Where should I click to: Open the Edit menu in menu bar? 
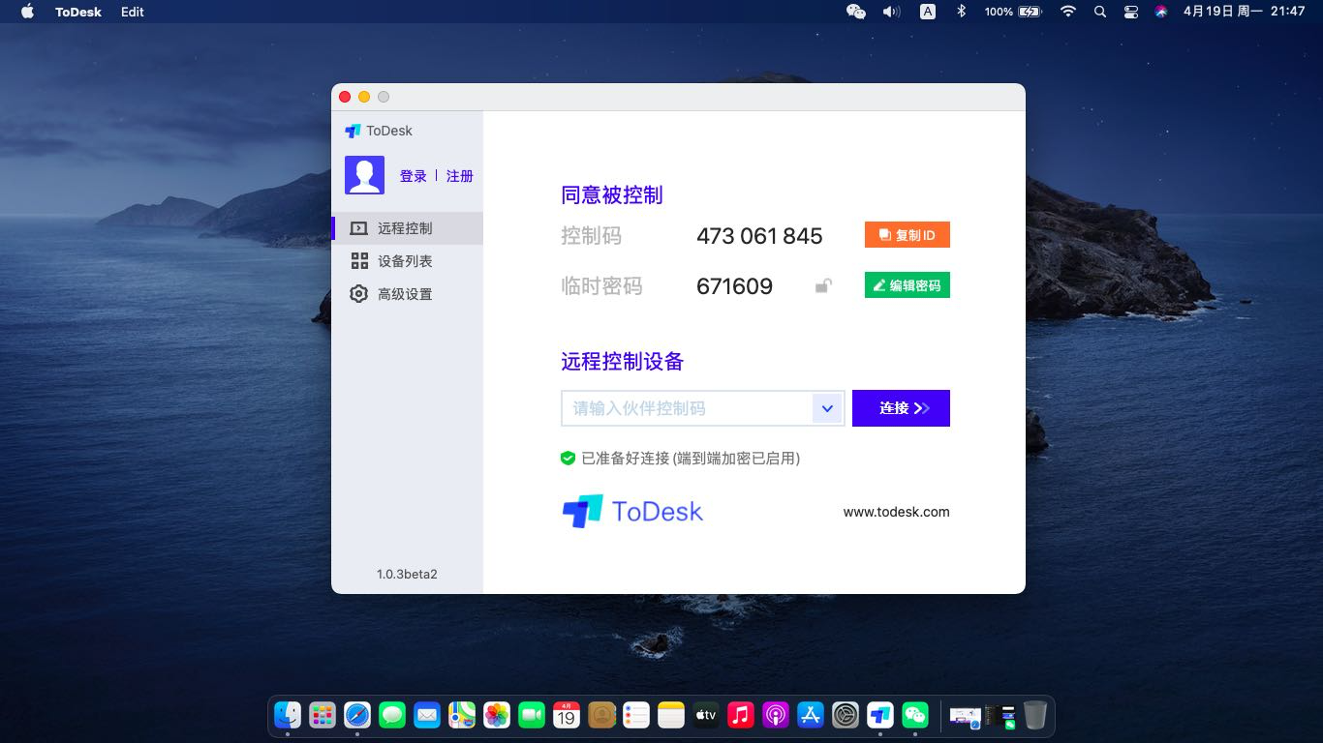point(133,12)
